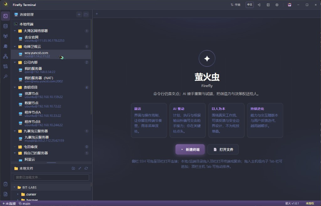Collapse the 电梯卫视云 group
The height and width of the screenshot is (206, 321).
(15, 47)
